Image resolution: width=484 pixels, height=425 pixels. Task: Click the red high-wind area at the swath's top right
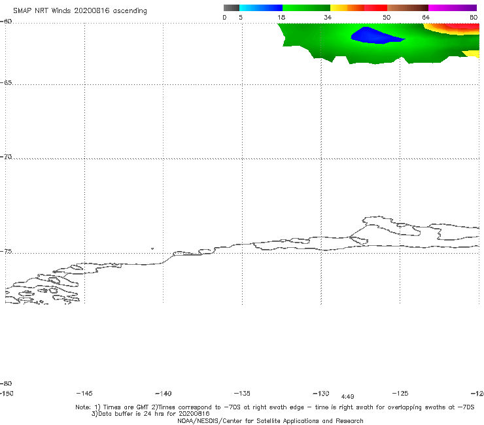pos(463,27)
